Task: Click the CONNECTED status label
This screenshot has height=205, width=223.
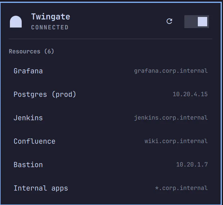Action: (50, 27)
